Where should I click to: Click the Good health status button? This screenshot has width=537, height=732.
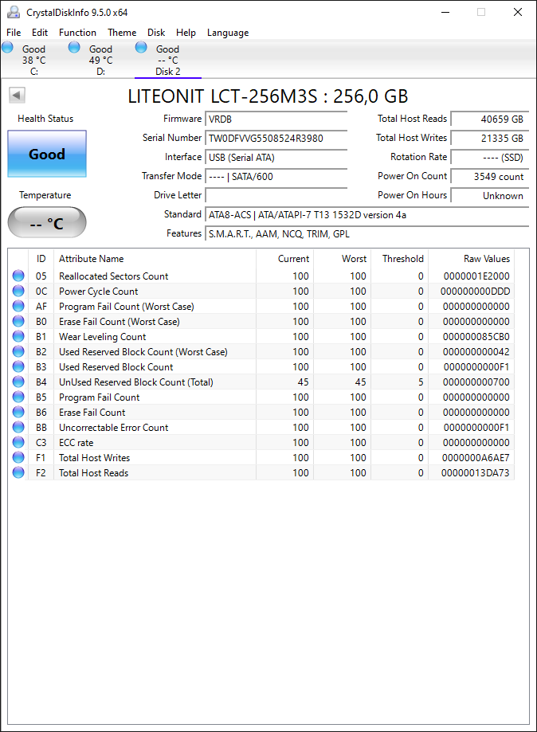pyautogui.click(x=47, y=154)
